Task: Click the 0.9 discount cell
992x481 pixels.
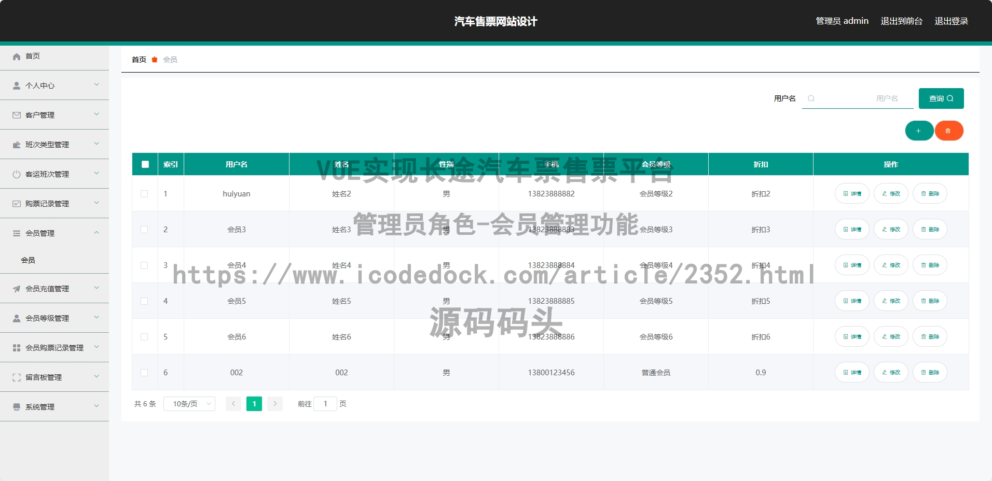Action: click(761, 373)
